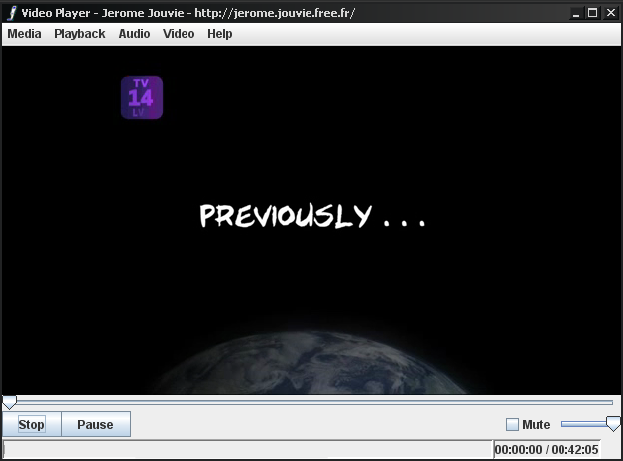Open the Video menu

tap(179, 34)
